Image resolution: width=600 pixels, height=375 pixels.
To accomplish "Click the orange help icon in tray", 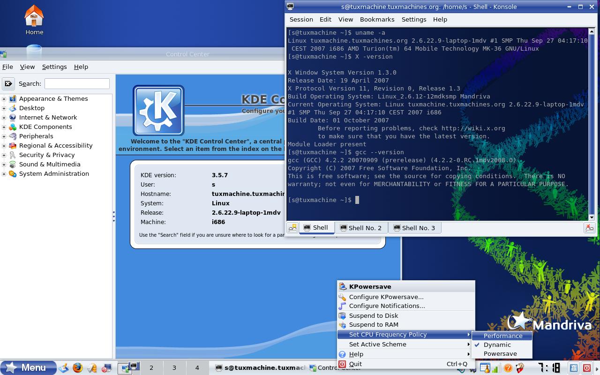I will tap(507, 368).
